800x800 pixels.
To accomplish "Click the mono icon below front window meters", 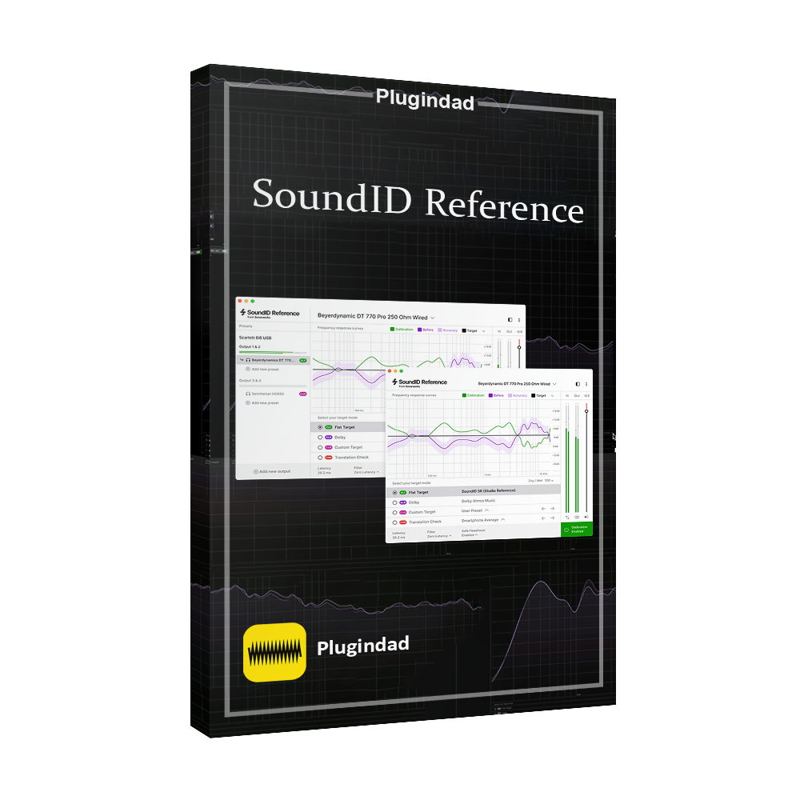I will [x=577, y=518].
